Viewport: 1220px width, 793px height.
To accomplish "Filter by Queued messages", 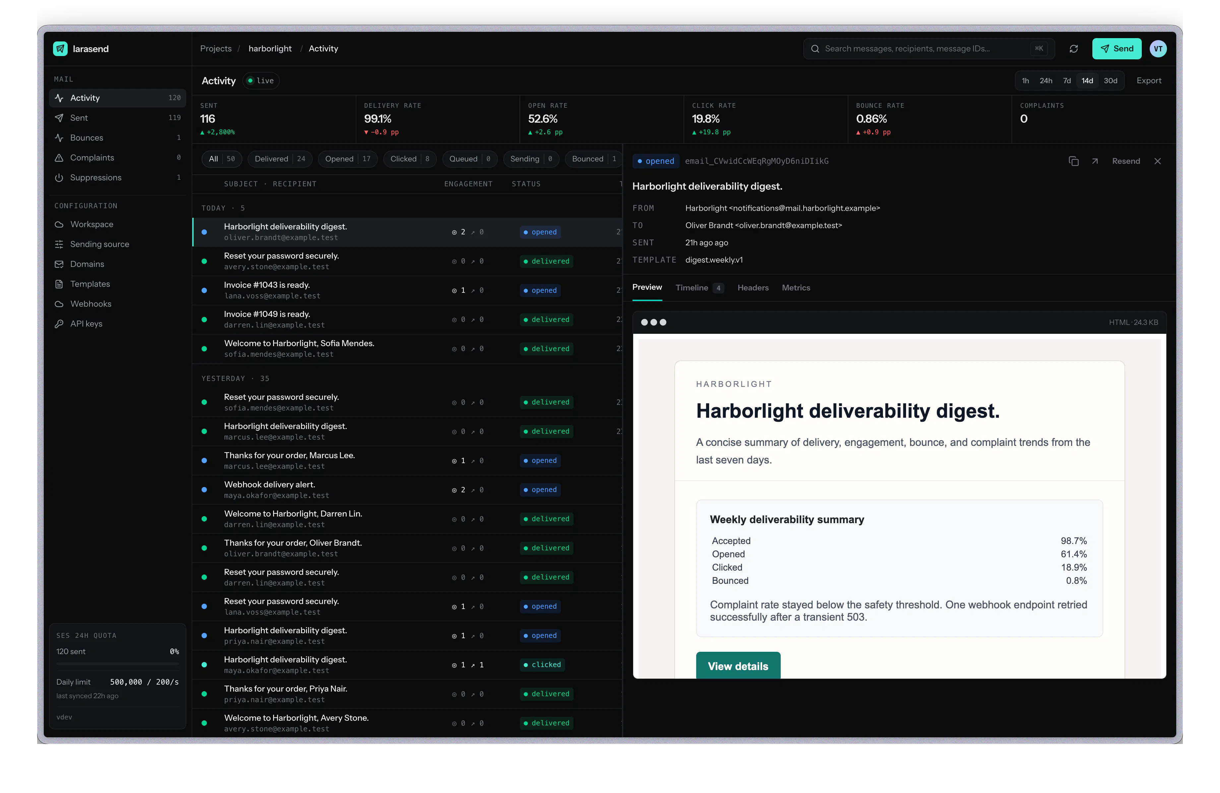I will point(469,159).
